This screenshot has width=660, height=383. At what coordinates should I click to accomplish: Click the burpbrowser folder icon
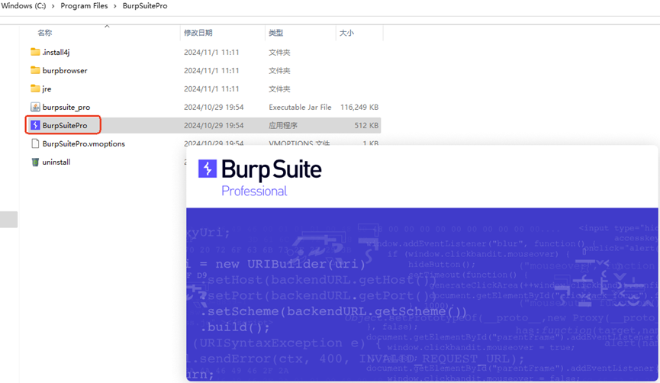[x=35, y=70]
